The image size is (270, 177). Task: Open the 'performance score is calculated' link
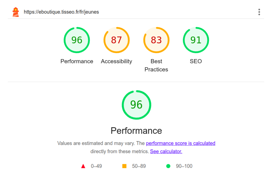coord(180,143)
